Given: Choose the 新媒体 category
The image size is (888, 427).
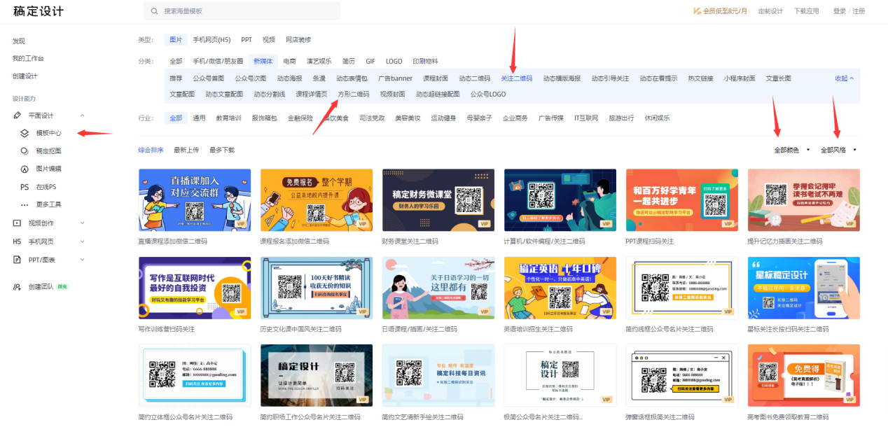Looking at the screenshot, I should 264,61.
